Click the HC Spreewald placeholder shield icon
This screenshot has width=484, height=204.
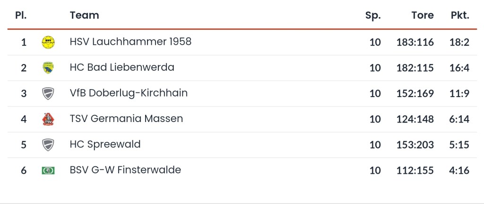pos(48,145)
